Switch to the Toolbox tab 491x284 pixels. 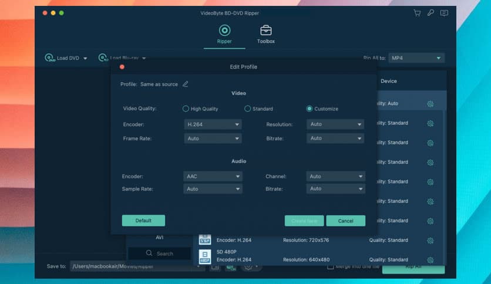[266, 35]
